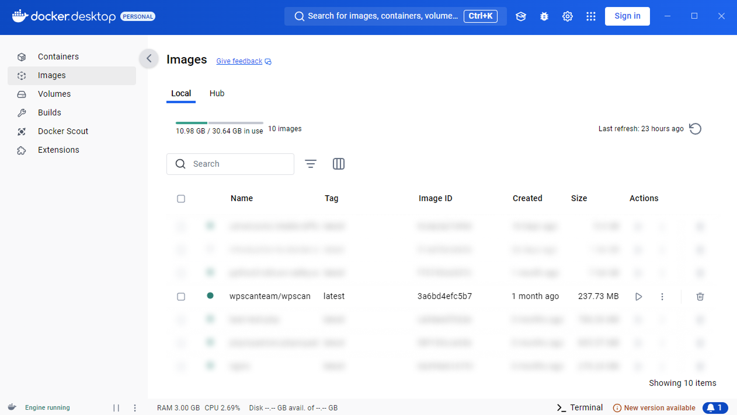
Task: Customize visible columns in the image list
Action: [338, 164]
